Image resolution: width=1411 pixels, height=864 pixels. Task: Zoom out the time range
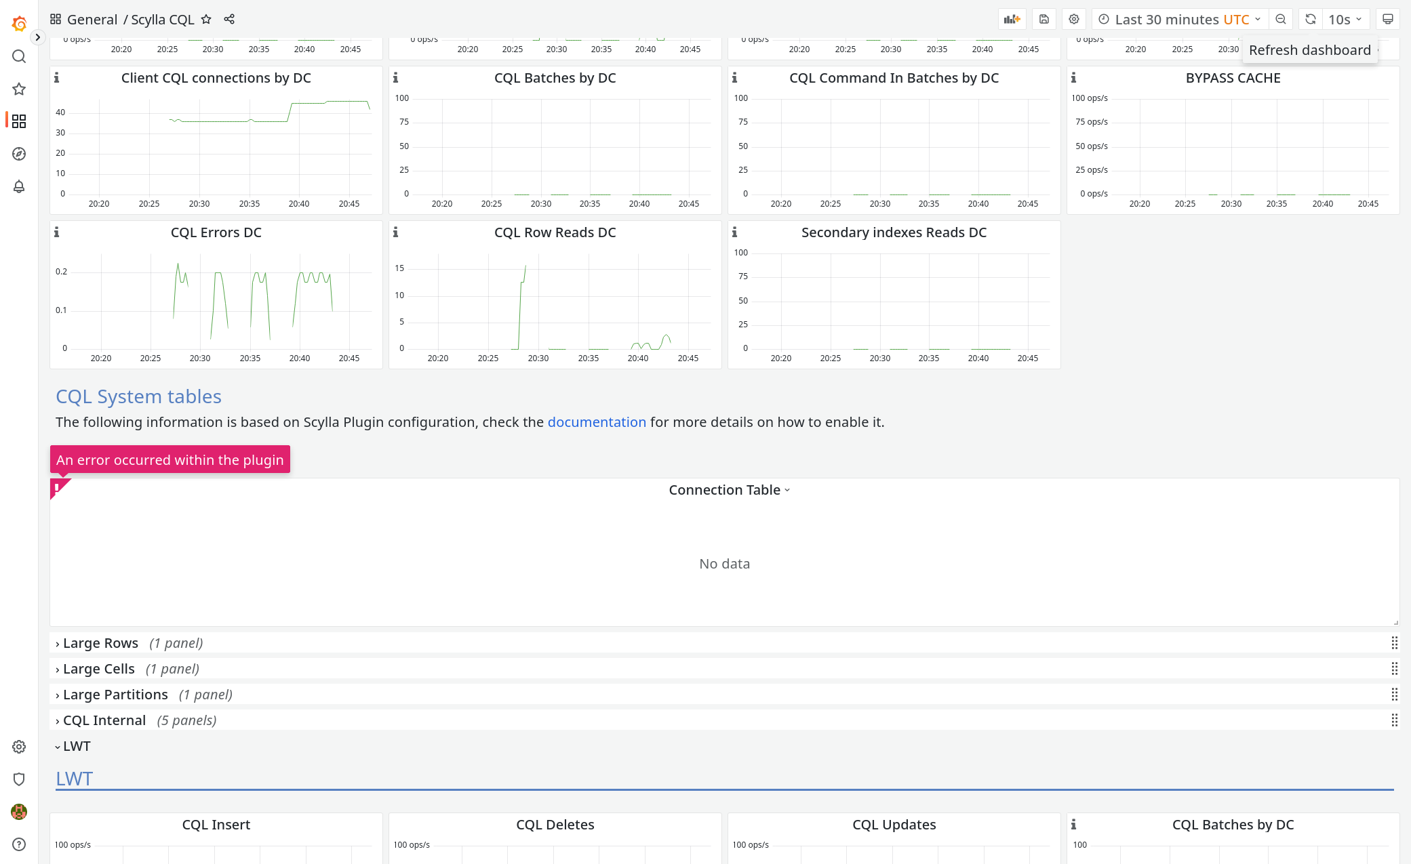pos(1281,20)
